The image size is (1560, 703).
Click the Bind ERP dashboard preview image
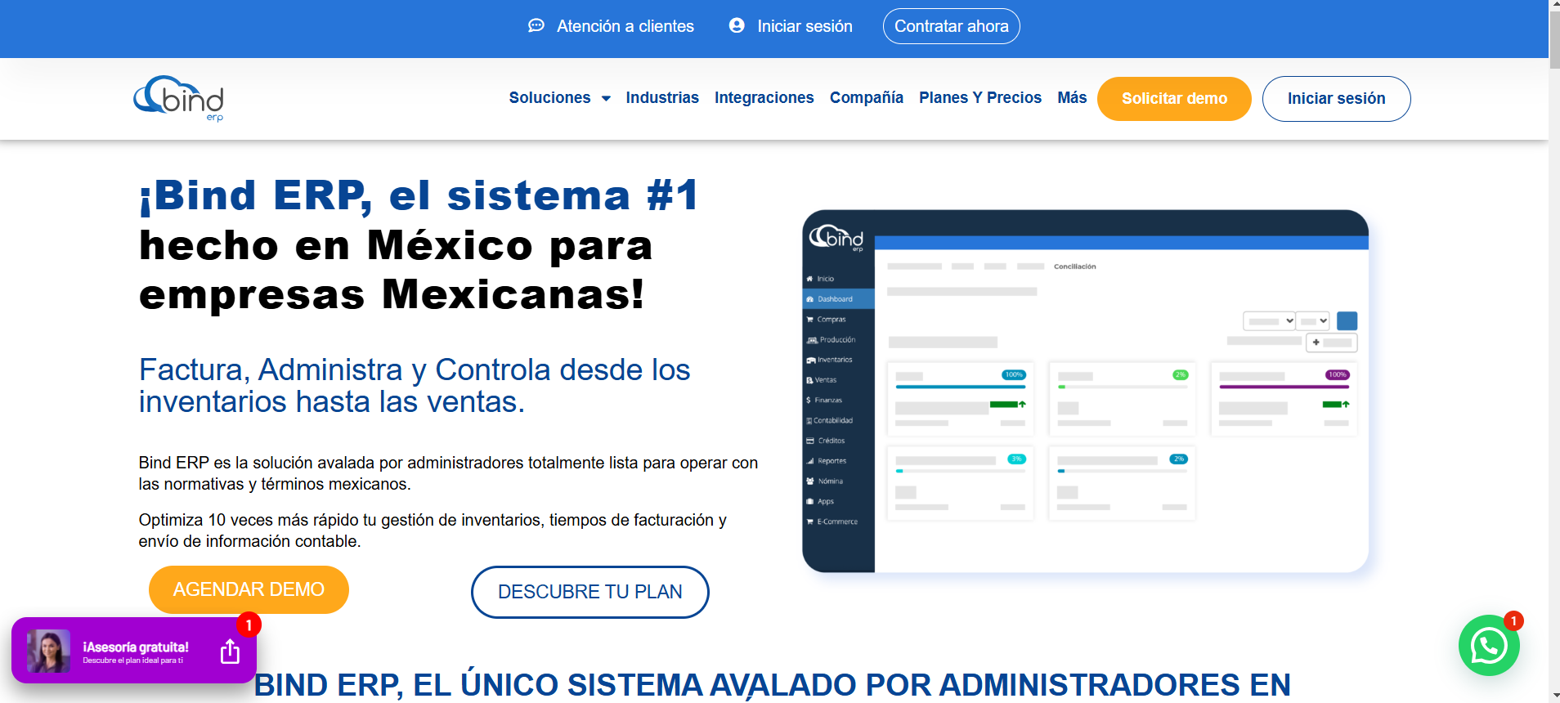pyautogui.click(x=1085, y=392)
